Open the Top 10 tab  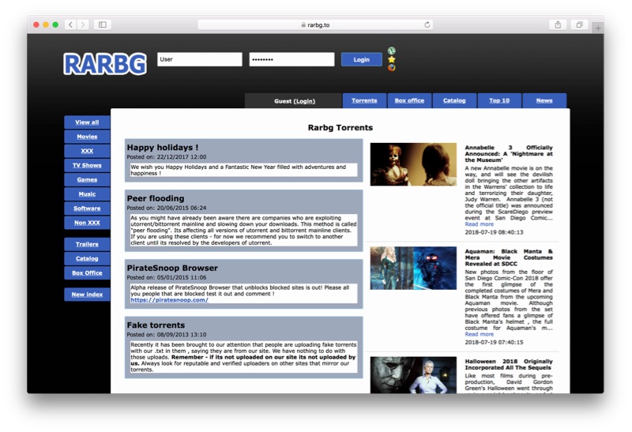(499, 101)
